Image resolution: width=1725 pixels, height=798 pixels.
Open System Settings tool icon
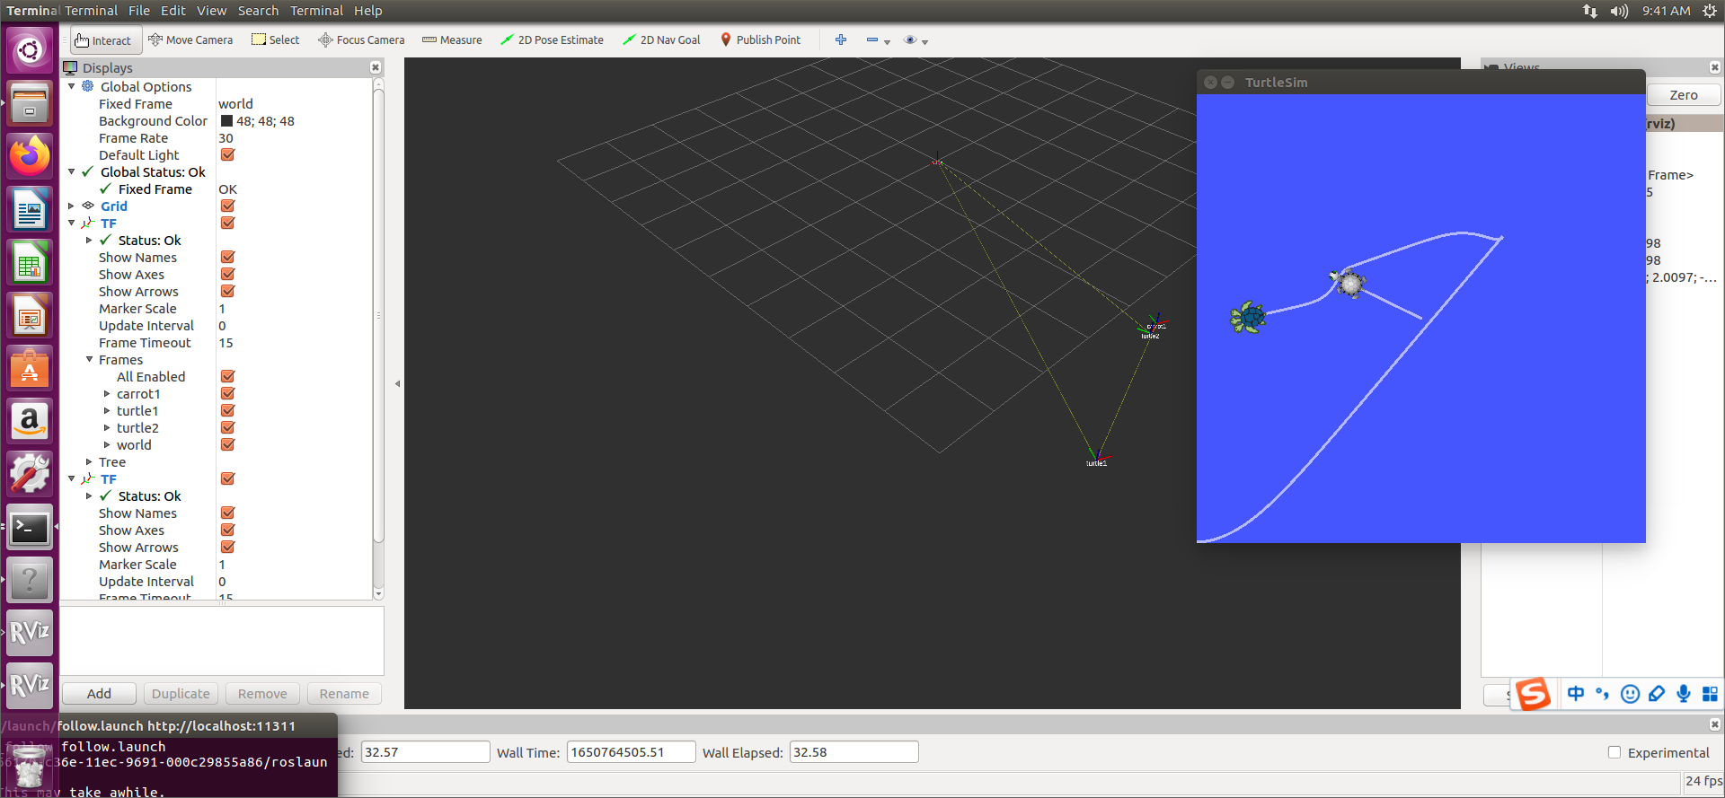[30, 474]
